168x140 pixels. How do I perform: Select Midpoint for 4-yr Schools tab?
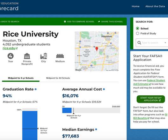(21, 78)
